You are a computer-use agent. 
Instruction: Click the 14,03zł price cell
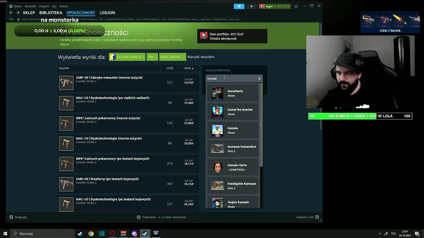click(x=189, y=81)
